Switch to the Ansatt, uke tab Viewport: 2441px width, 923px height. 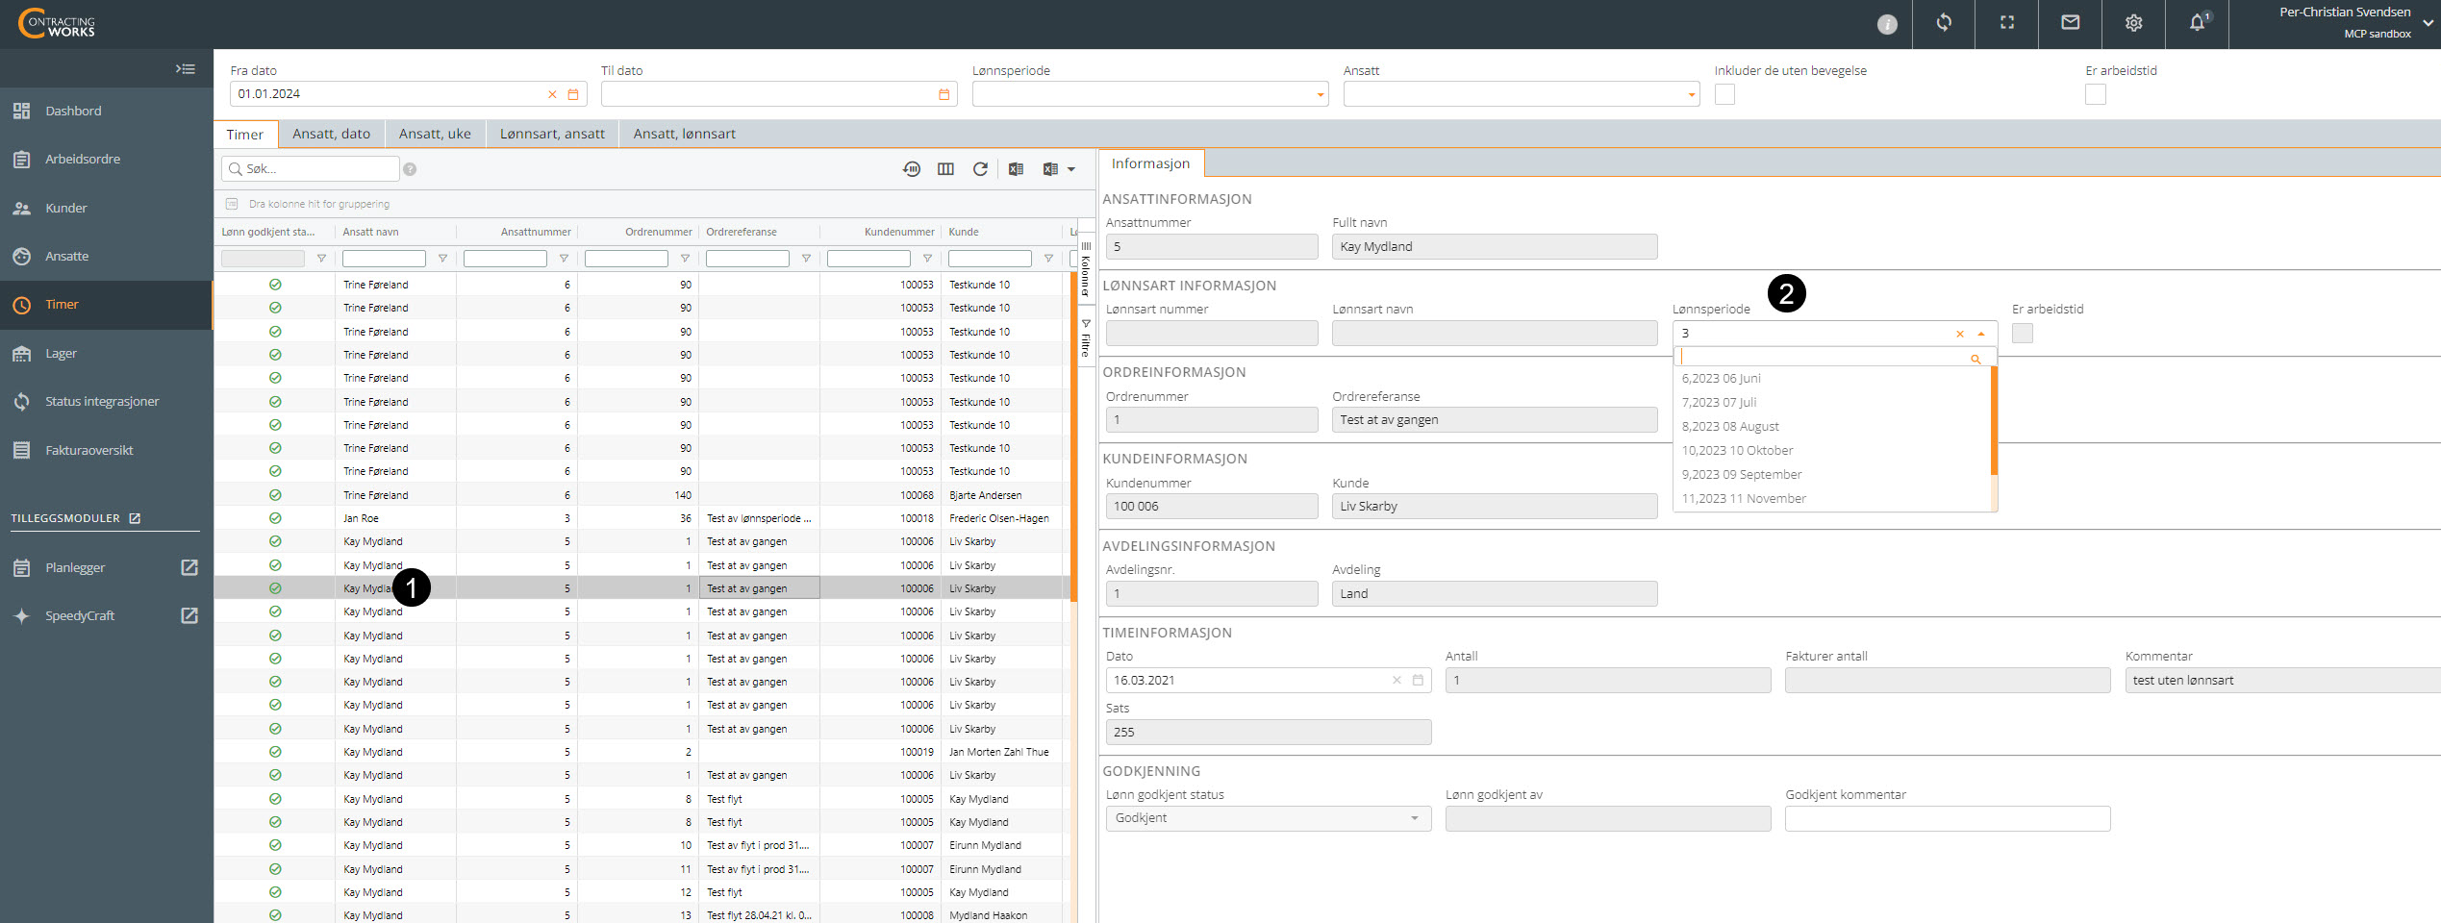point(435,134)
